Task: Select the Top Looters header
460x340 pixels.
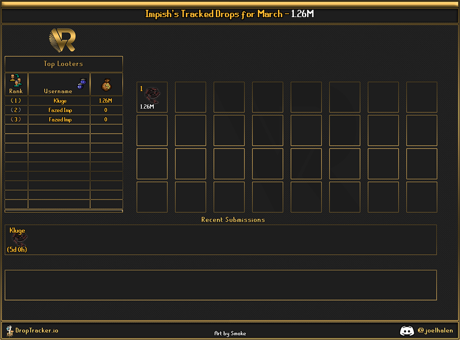Action: point(63,64)
